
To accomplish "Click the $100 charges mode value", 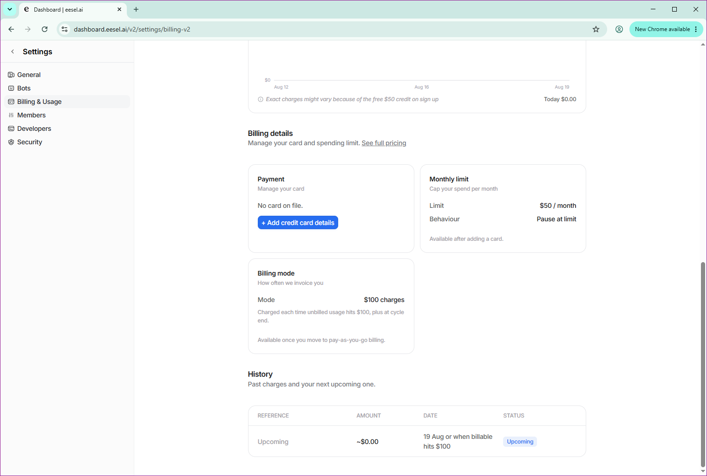I will [x=384, y=300].
